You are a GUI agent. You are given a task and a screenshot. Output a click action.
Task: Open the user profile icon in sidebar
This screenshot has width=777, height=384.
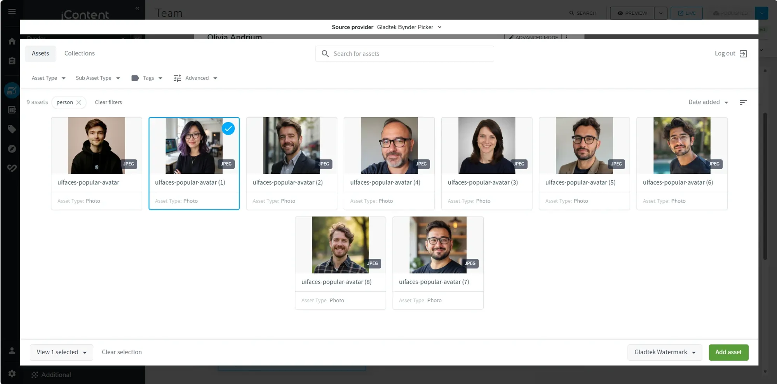(12, 351)
